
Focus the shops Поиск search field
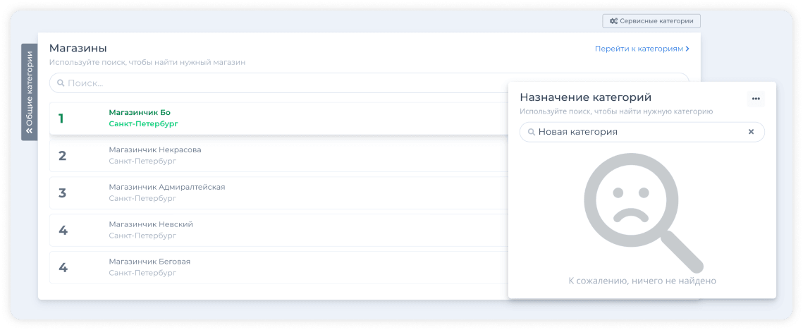[282, 83]
